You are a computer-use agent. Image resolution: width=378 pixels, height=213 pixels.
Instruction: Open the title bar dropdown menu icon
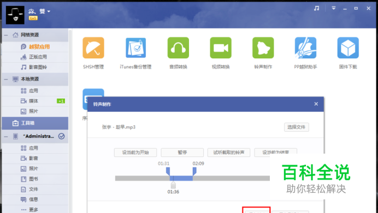pyautogui.click(x=334, y=8)
